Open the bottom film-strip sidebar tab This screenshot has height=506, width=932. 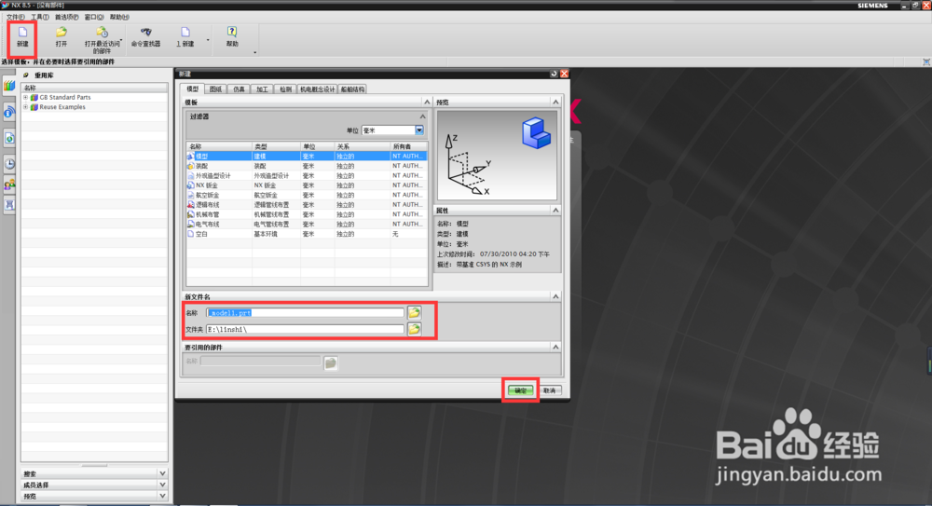coord(9,205)
